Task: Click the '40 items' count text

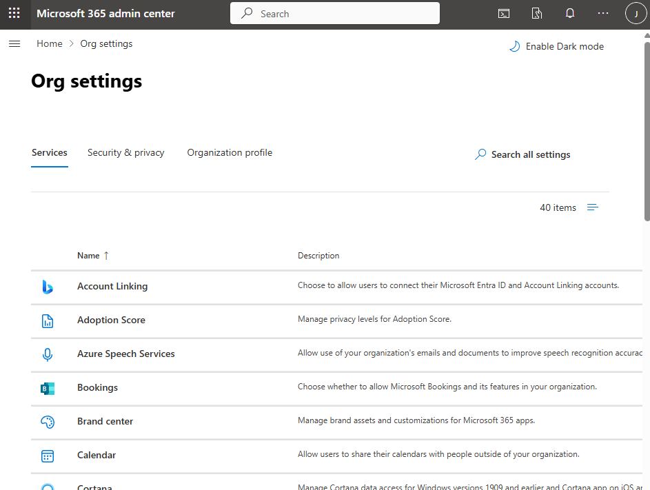Action: point(558,207)
